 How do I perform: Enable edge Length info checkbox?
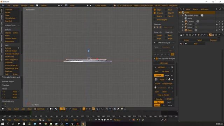[155, 35]
